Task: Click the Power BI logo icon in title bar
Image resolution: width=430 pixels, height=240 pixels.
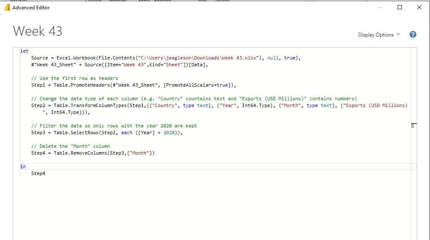Action: tap(6, 7)
